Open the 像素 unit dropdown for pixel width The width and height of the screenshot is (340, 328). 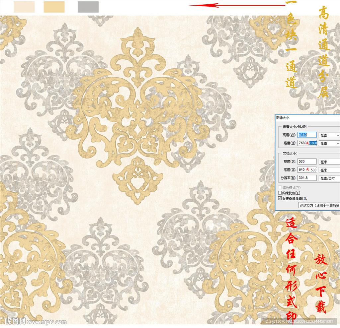(x=329, y=135)
